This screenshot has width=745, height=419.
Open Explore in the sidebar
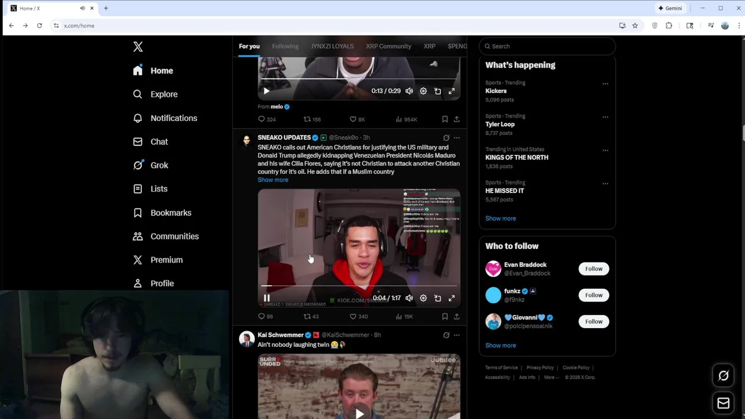pyautogui.click(x=155, y=94)
